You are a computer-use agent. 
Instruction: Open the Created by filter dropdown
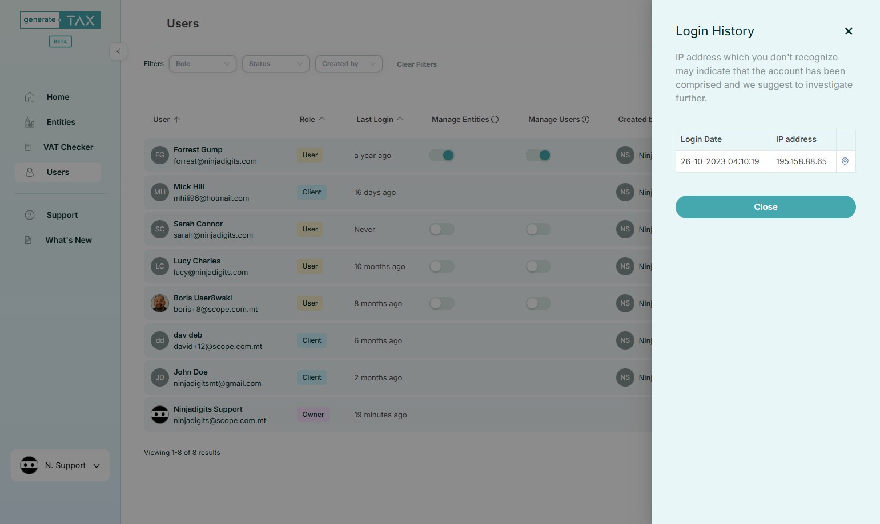click(x=348, y=64)
